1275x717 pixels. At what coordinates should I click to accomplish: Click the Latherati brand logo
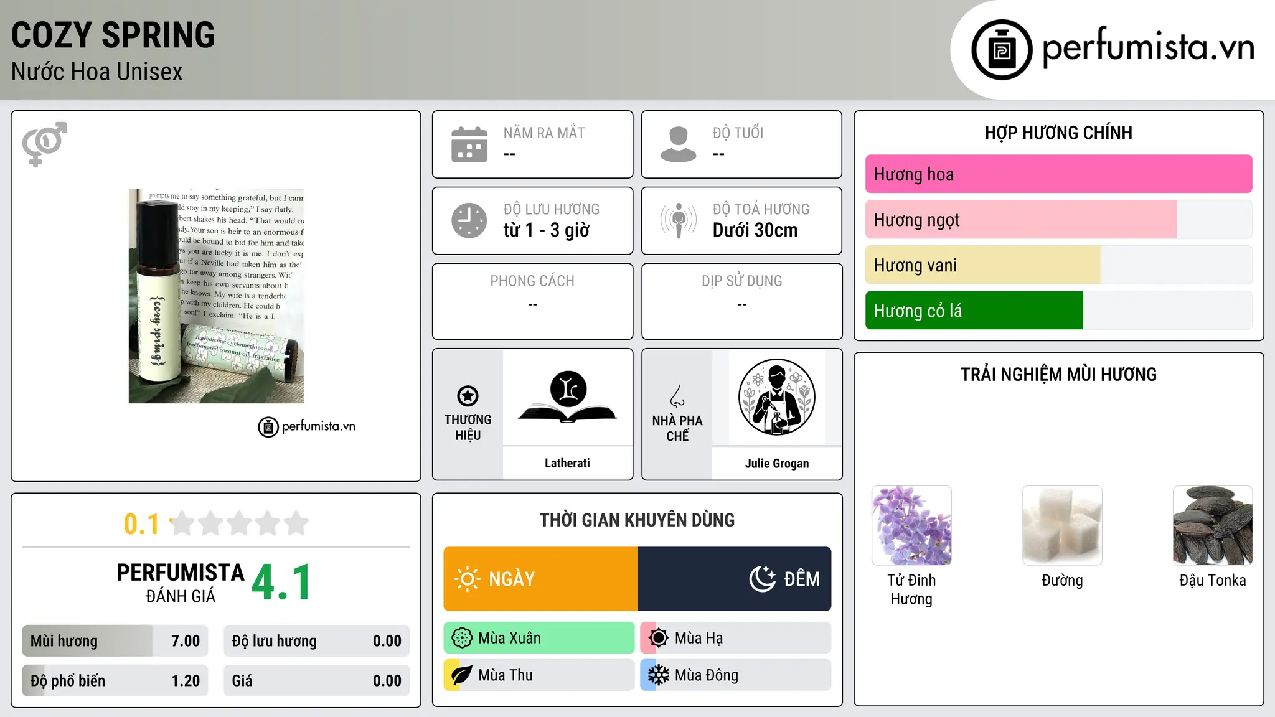[567, 397]
